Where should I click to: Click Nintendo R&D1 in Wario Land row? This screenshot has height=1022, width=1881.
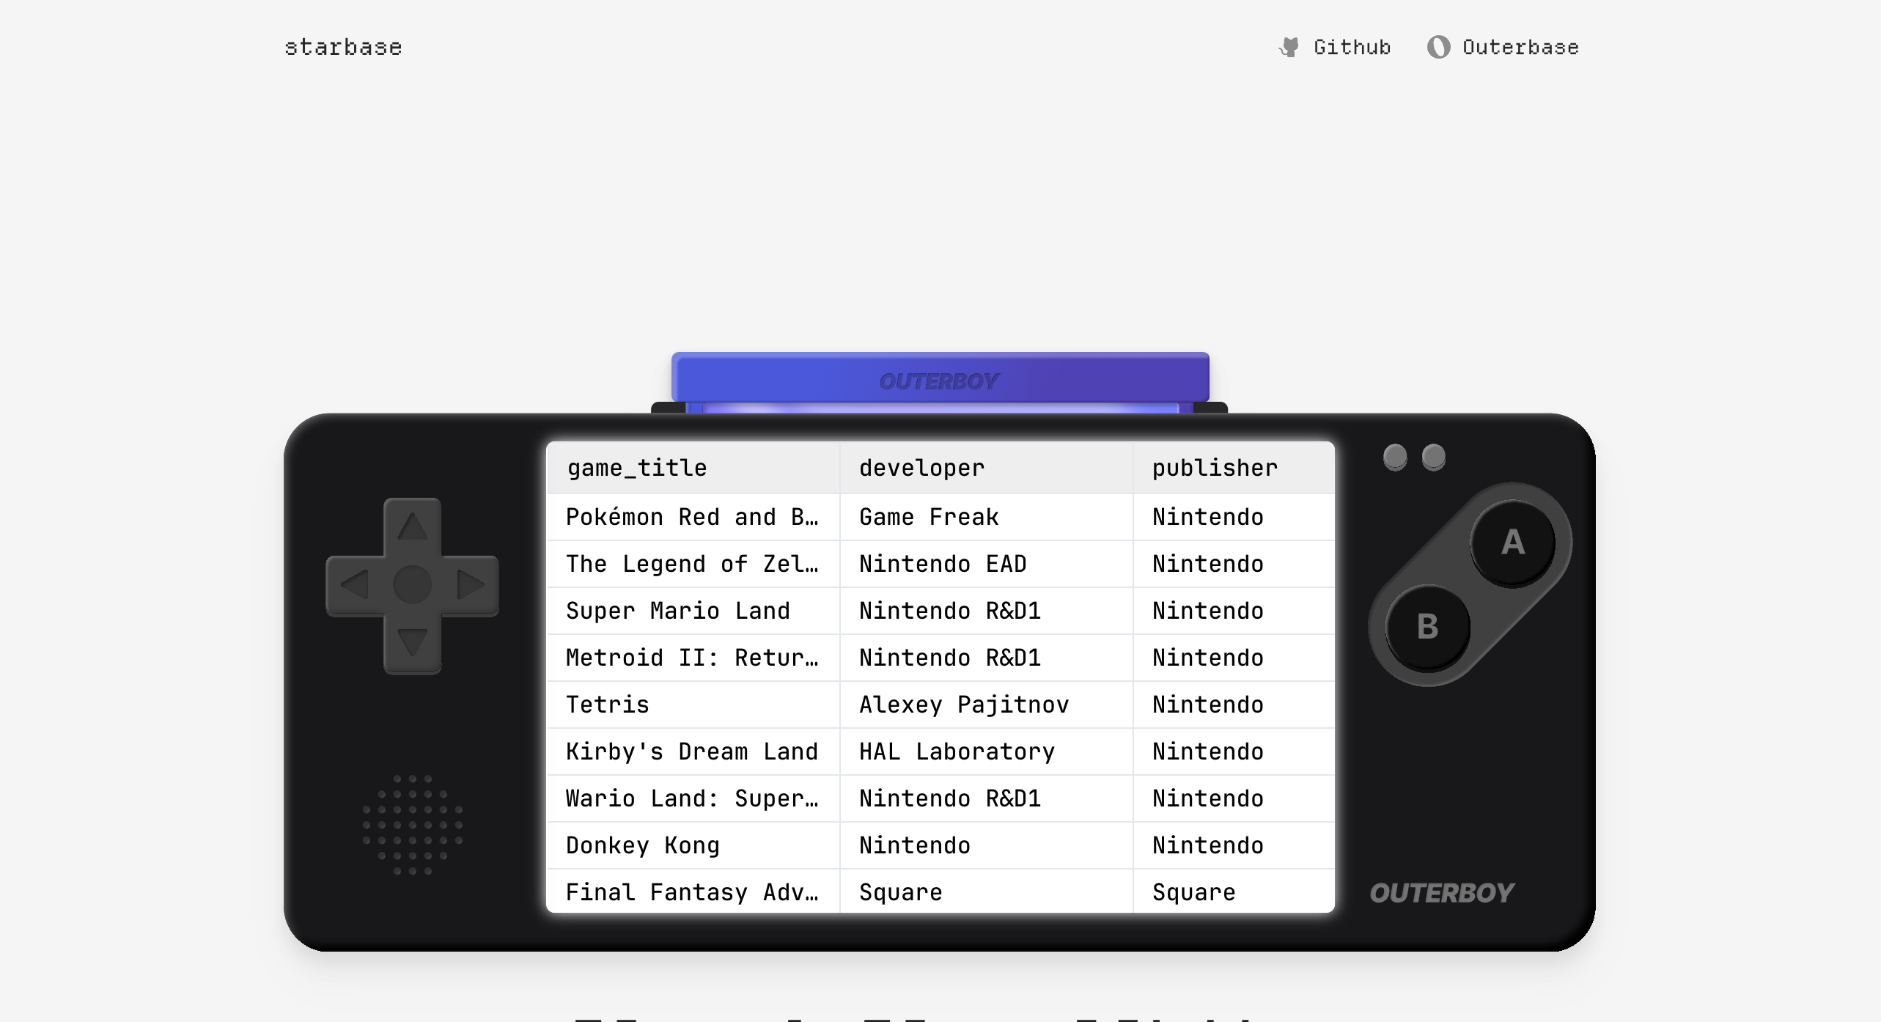pos(986,798)
